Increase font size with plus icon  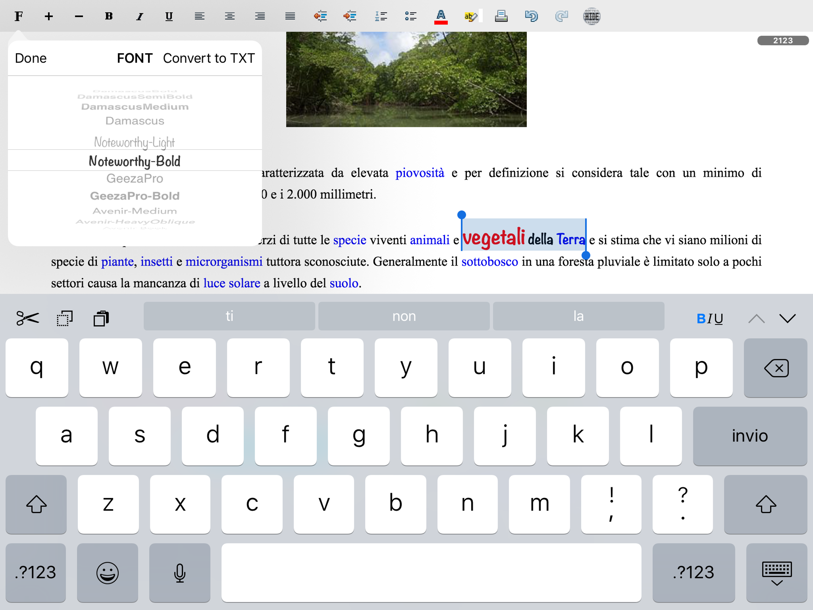coord(49,16)
